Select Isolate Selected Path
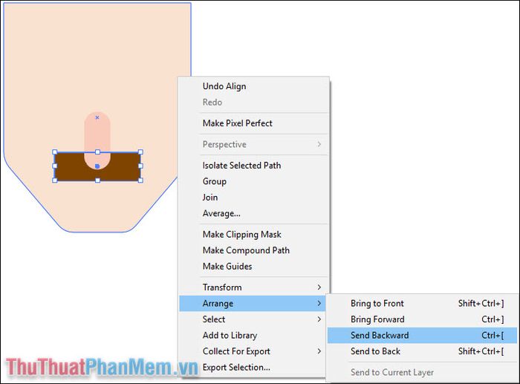The width and height of the screenshot is (520, 384). click(x=254, y=165)
